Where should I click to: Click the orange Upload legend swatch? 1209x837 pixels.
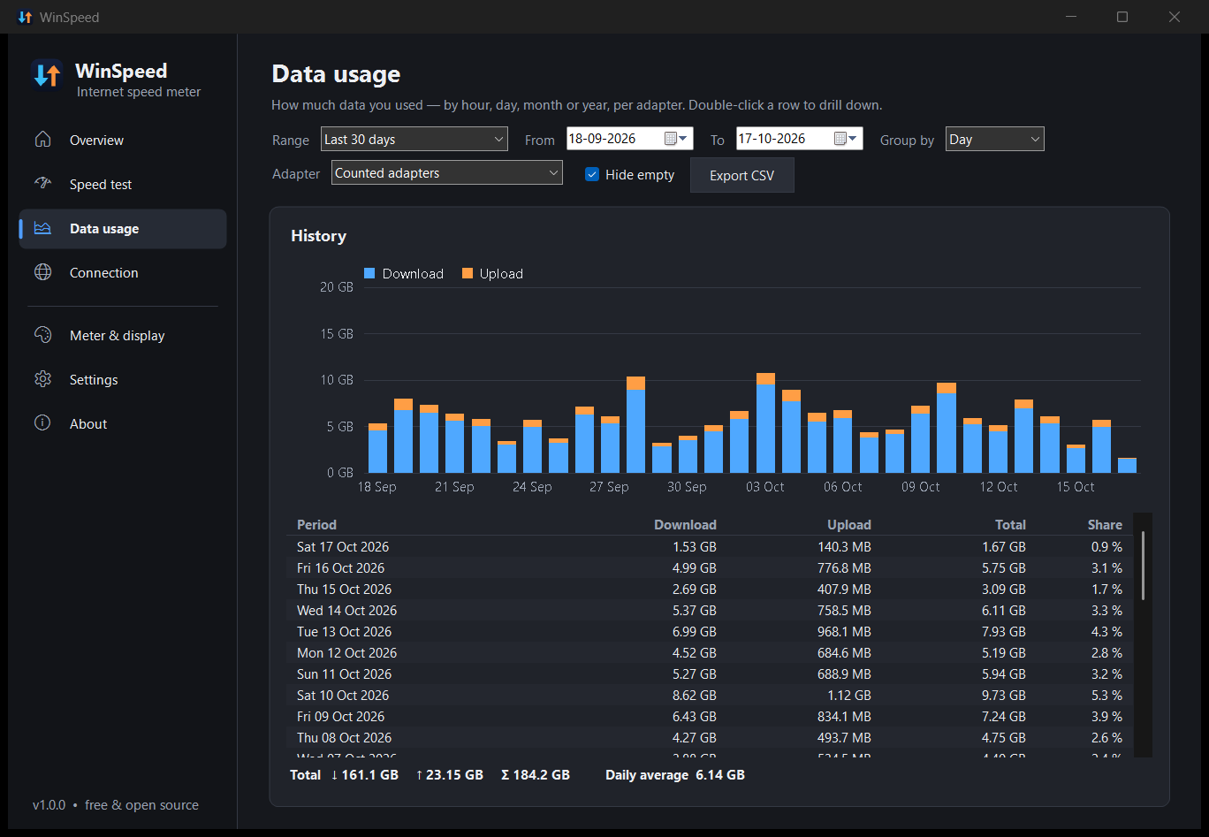467,274
